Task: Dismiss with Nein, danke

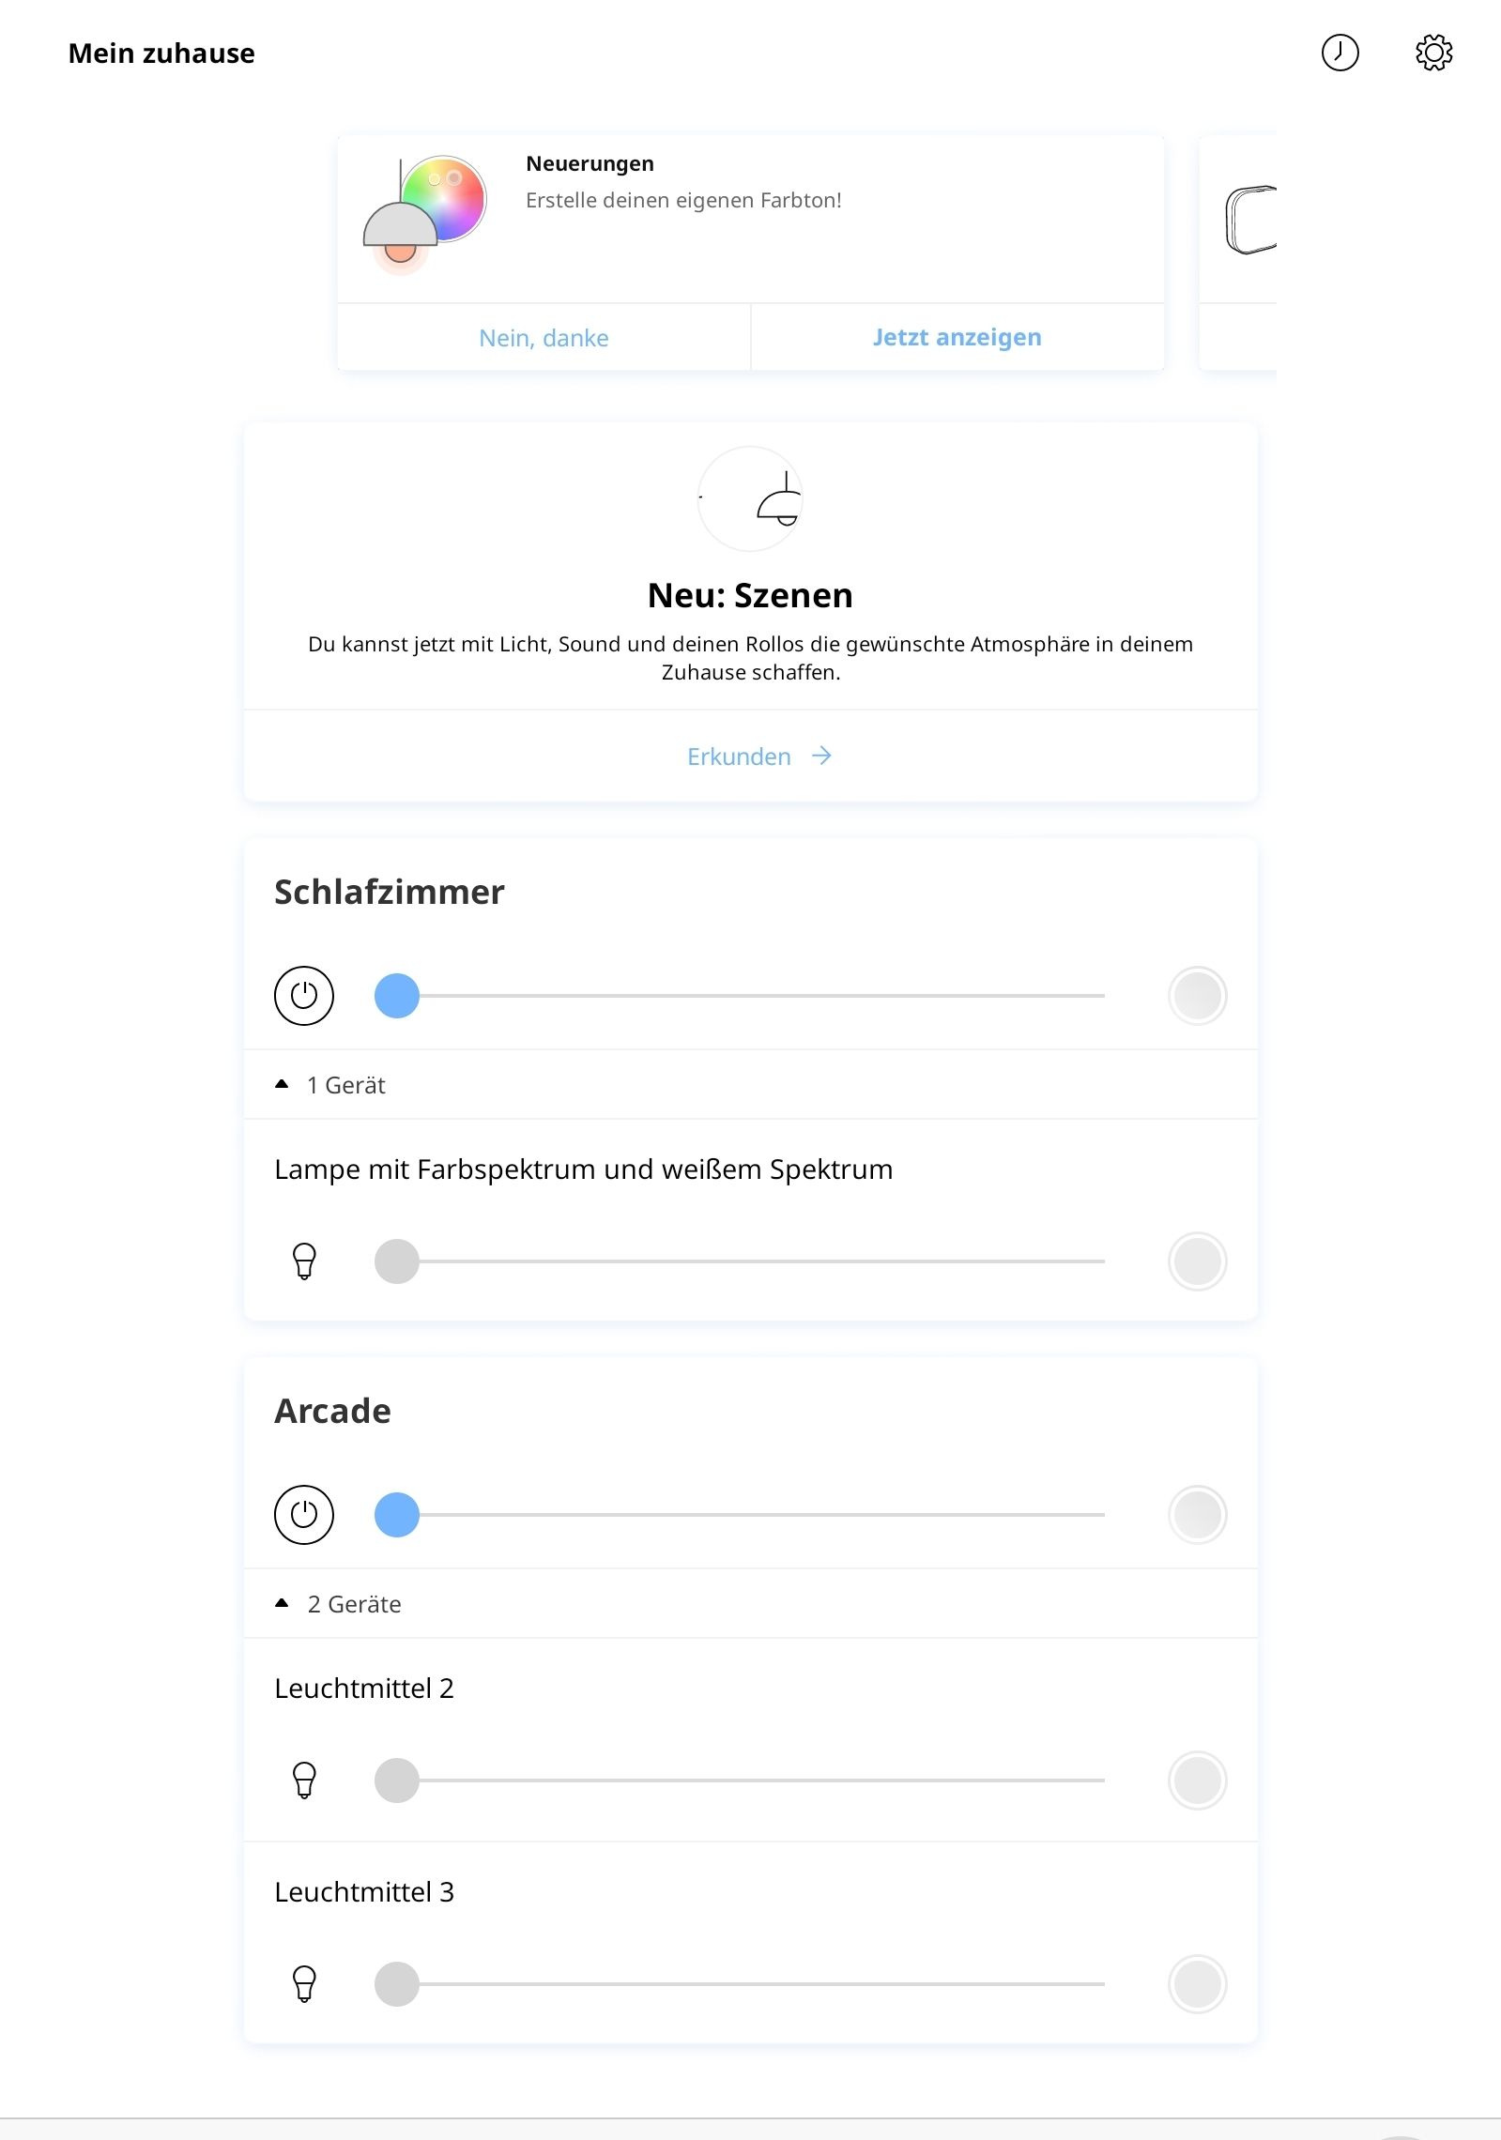Action: [544, 338]
